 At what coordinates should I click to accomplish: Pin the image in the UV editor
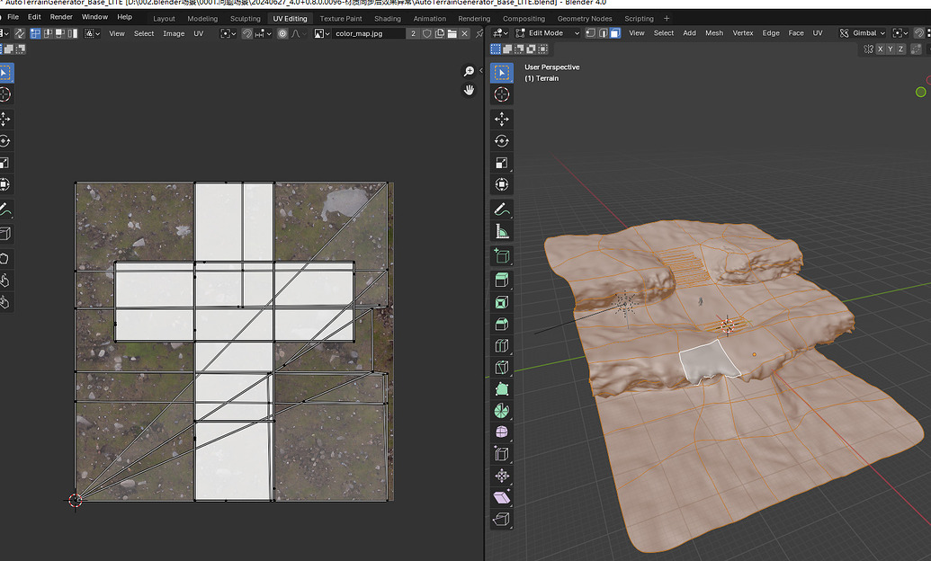pyautogui.click(x=479, y=33)
